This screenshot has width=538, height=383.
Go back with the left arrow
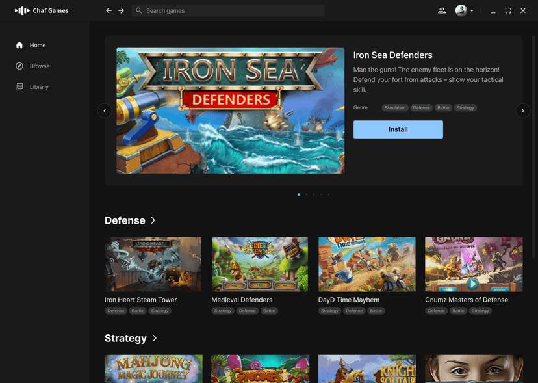click(x=109, y=10)
